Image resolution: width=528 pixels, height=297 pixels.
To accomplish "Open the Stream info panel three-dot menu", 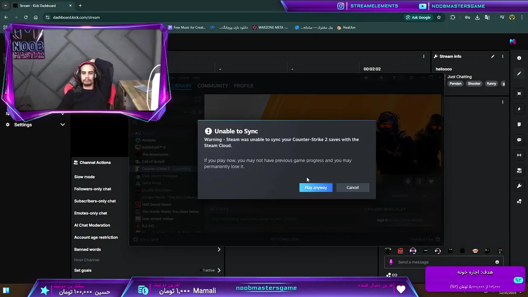I will pyautogui.click(x=502, y=57).
